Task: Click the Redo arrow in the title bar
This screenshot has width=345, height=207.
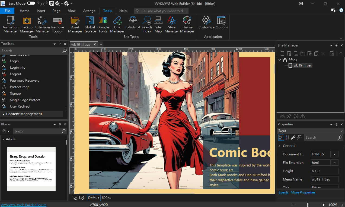Action: 46,4
